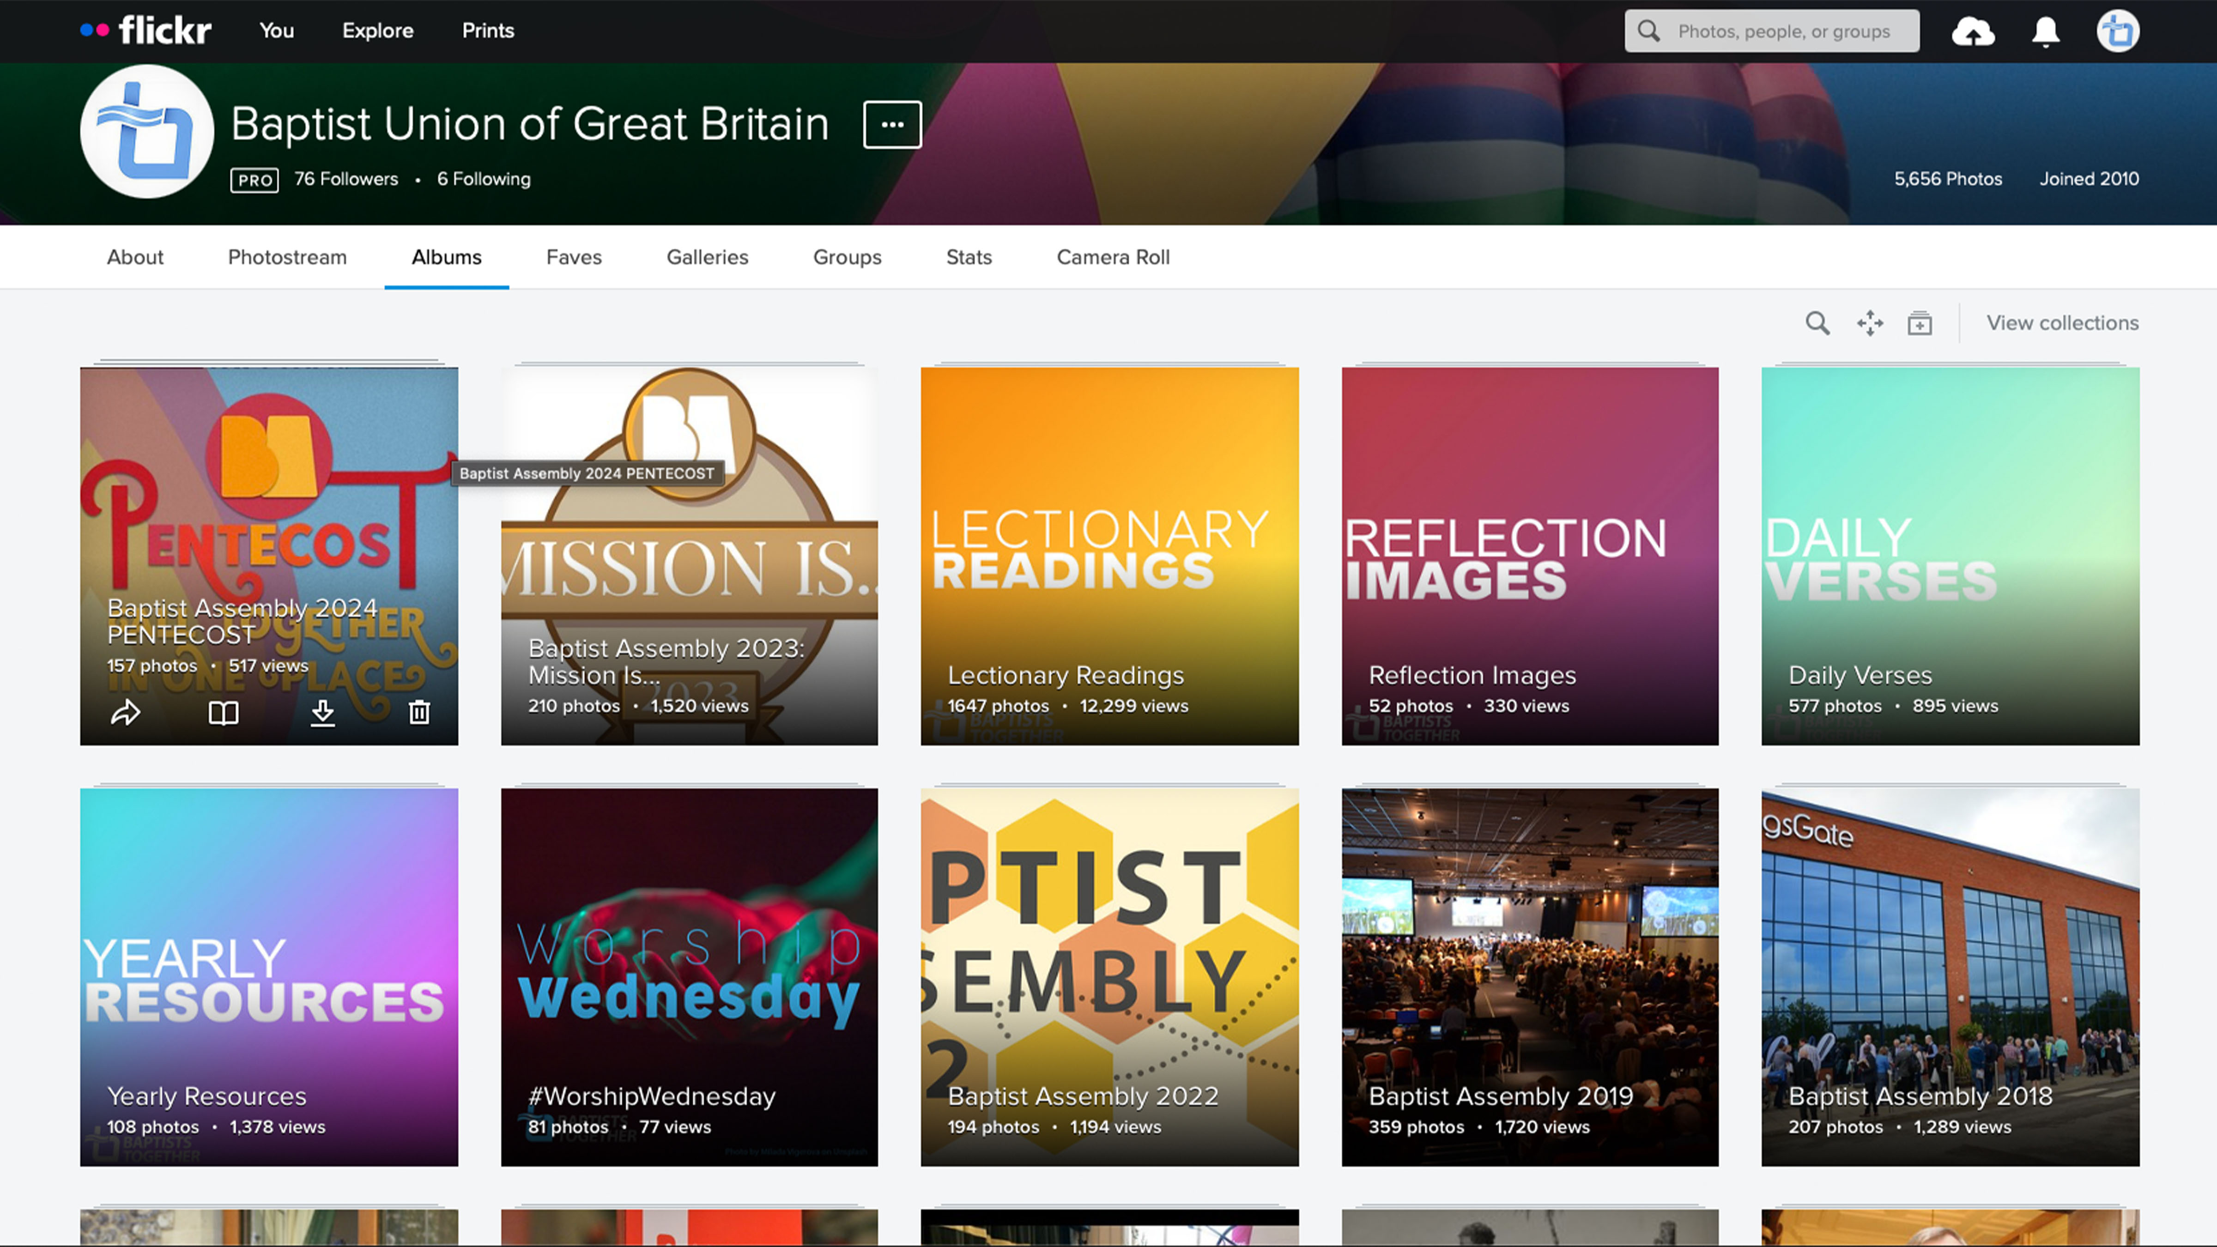Image resolution: width=2217 pixels, height=1247 pixels.
Task: Open the Camera Roll tab
Action: [x=1113, y=257]
